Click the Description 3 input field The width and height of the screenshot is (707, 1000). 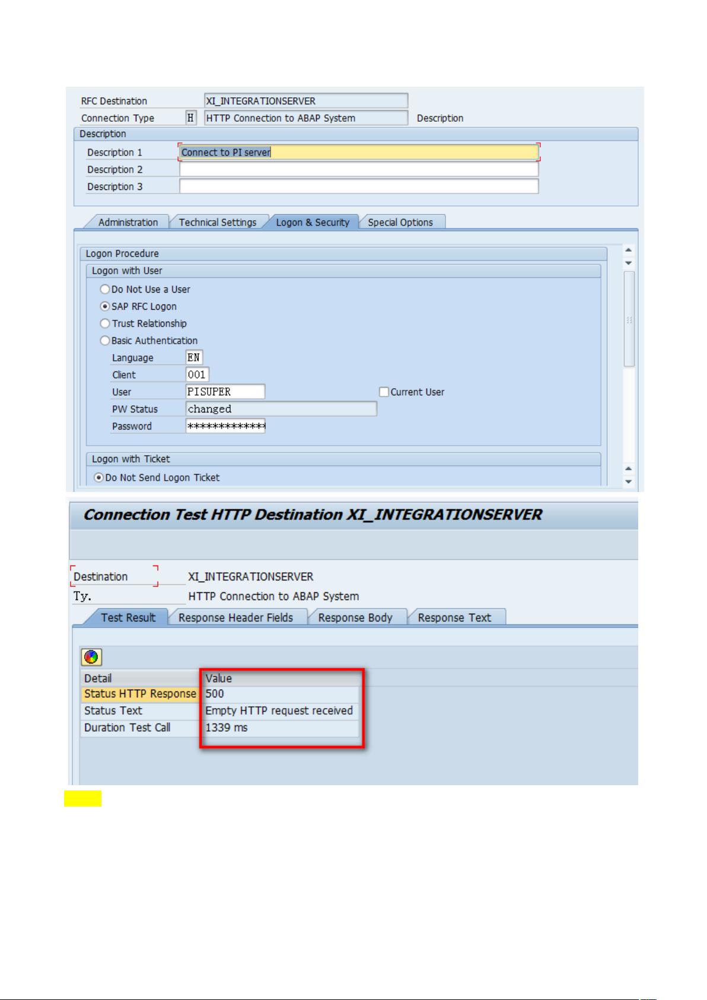click(x=359, y=186)
